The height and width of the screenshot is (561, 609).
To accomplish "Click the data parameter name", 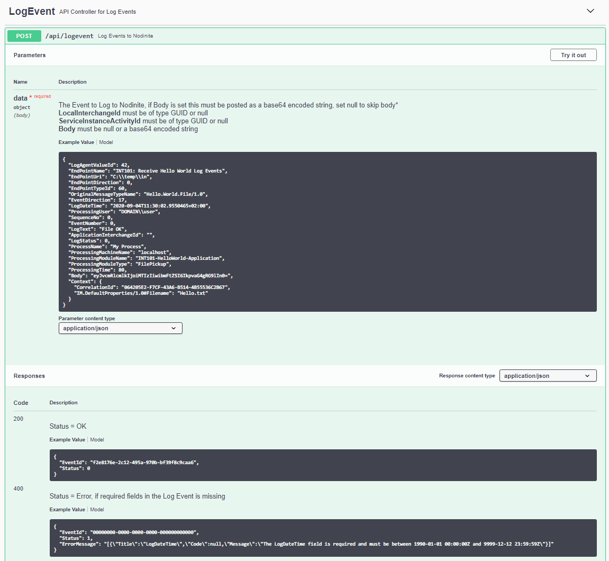I will (x=20, y=98).
